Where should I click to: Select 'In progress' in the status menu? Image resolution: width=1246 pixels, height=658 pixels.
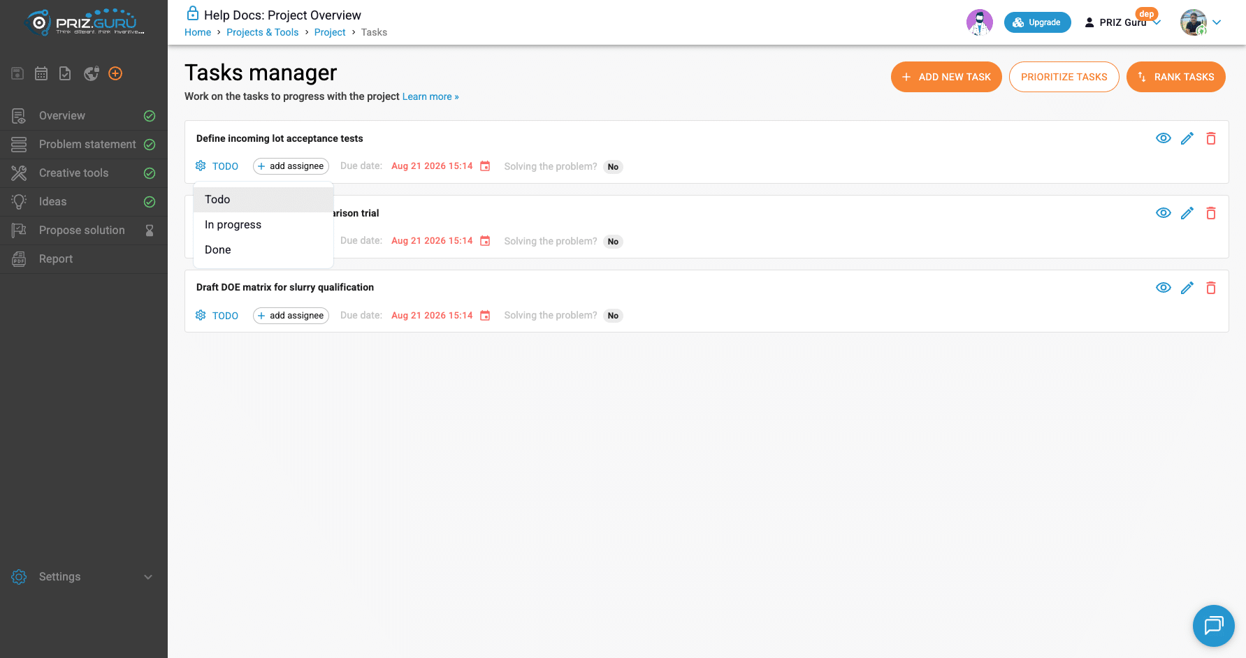263,225
